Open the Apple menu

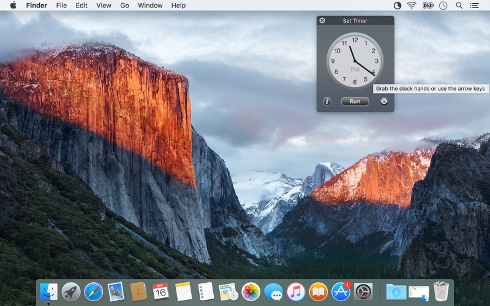[13, 6]
